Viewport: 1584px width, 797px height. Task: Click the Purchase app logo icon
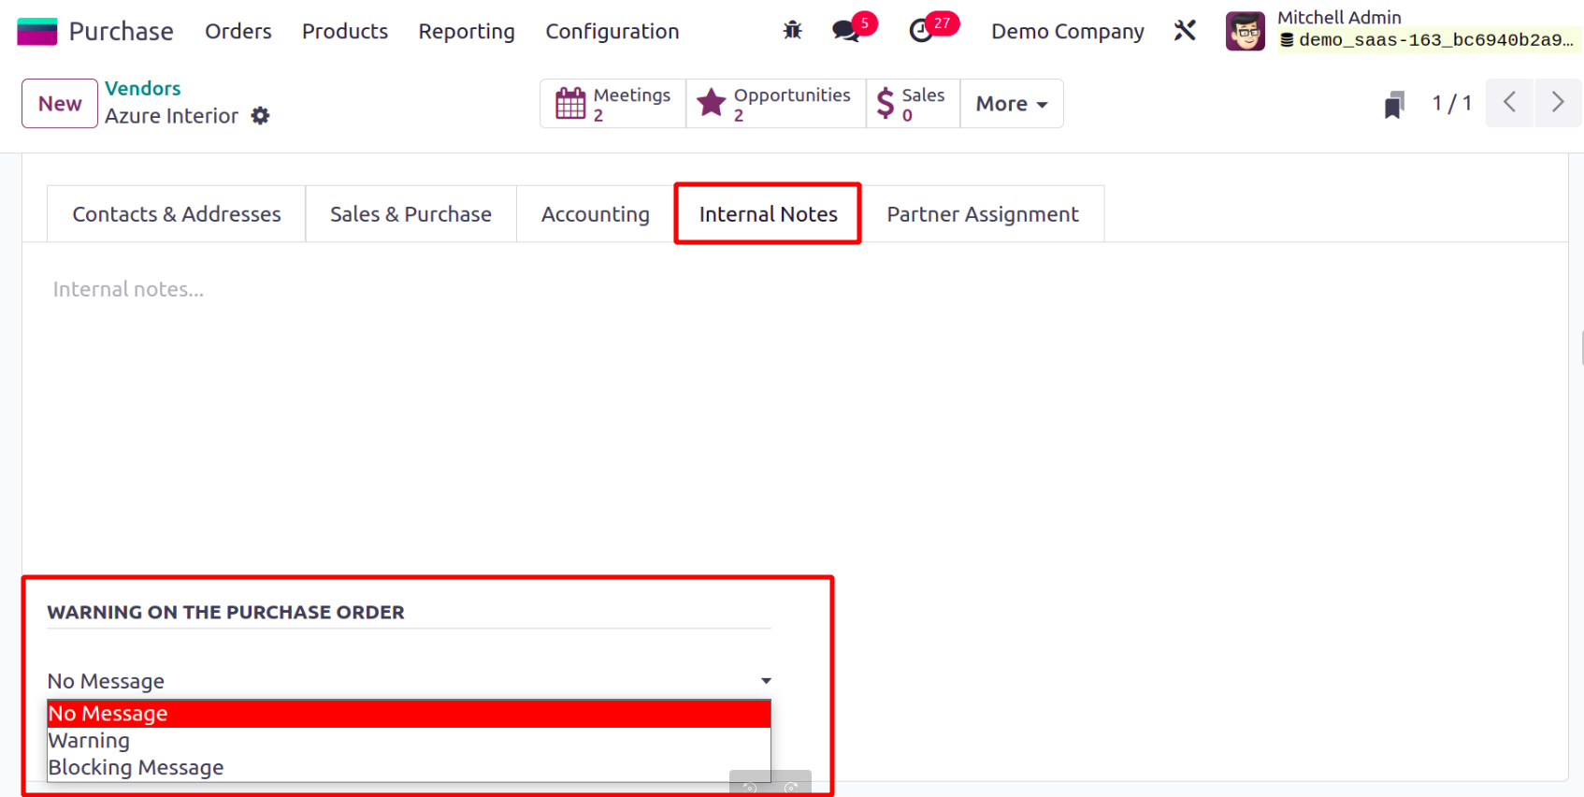pyautogui.click(x=37, y=32)
